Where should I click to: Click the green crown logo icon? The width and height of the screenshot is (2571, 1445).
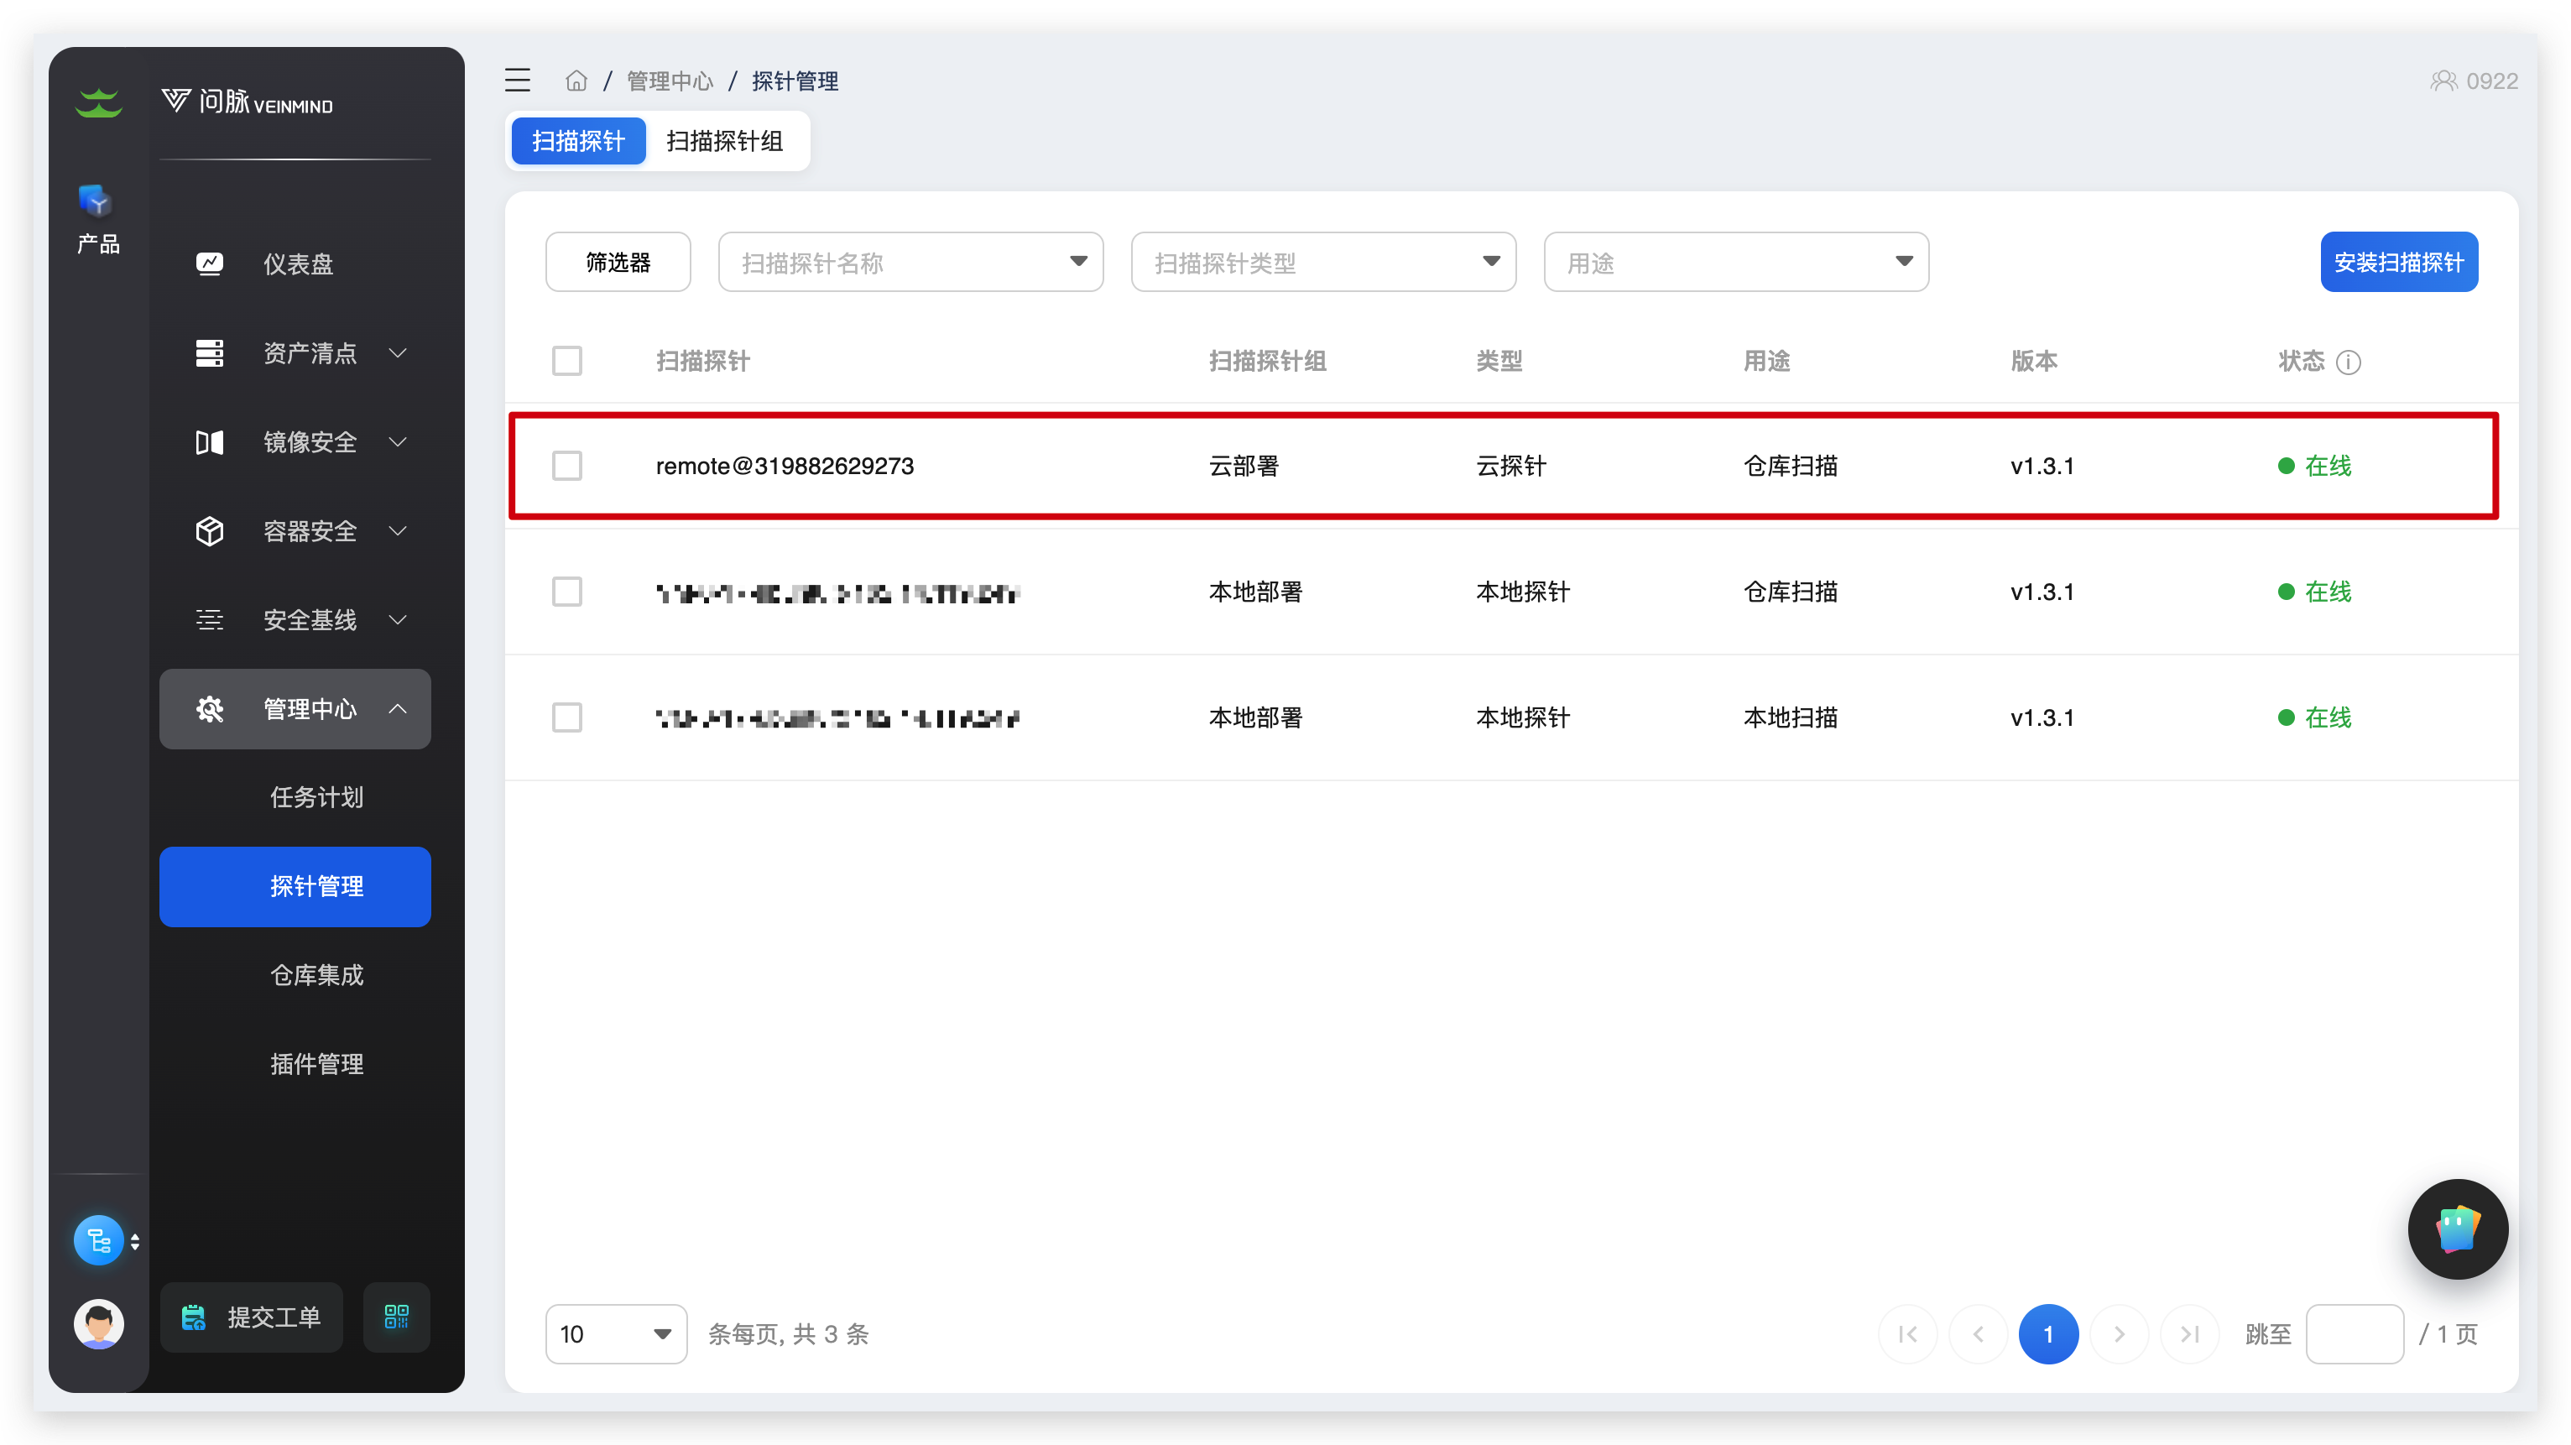click(x=99, y=102)
